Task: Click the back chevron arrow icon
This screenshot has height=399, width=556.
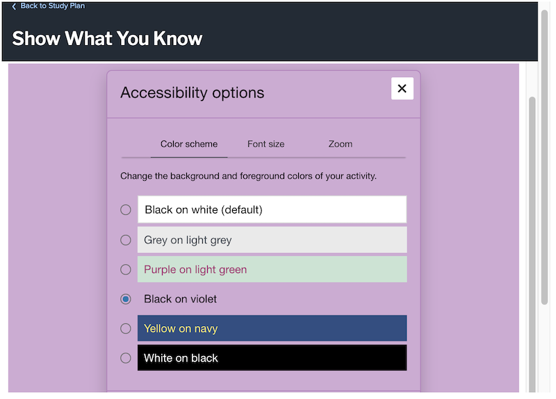Action: tap(14, 6)
